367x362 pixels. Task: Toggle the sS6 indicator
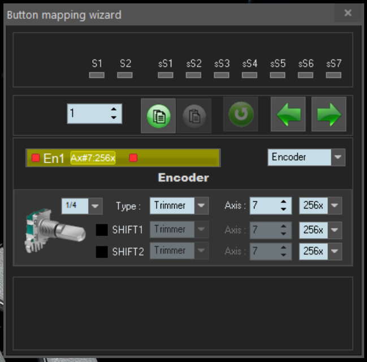pyautogui.click(x=305, y=75)
